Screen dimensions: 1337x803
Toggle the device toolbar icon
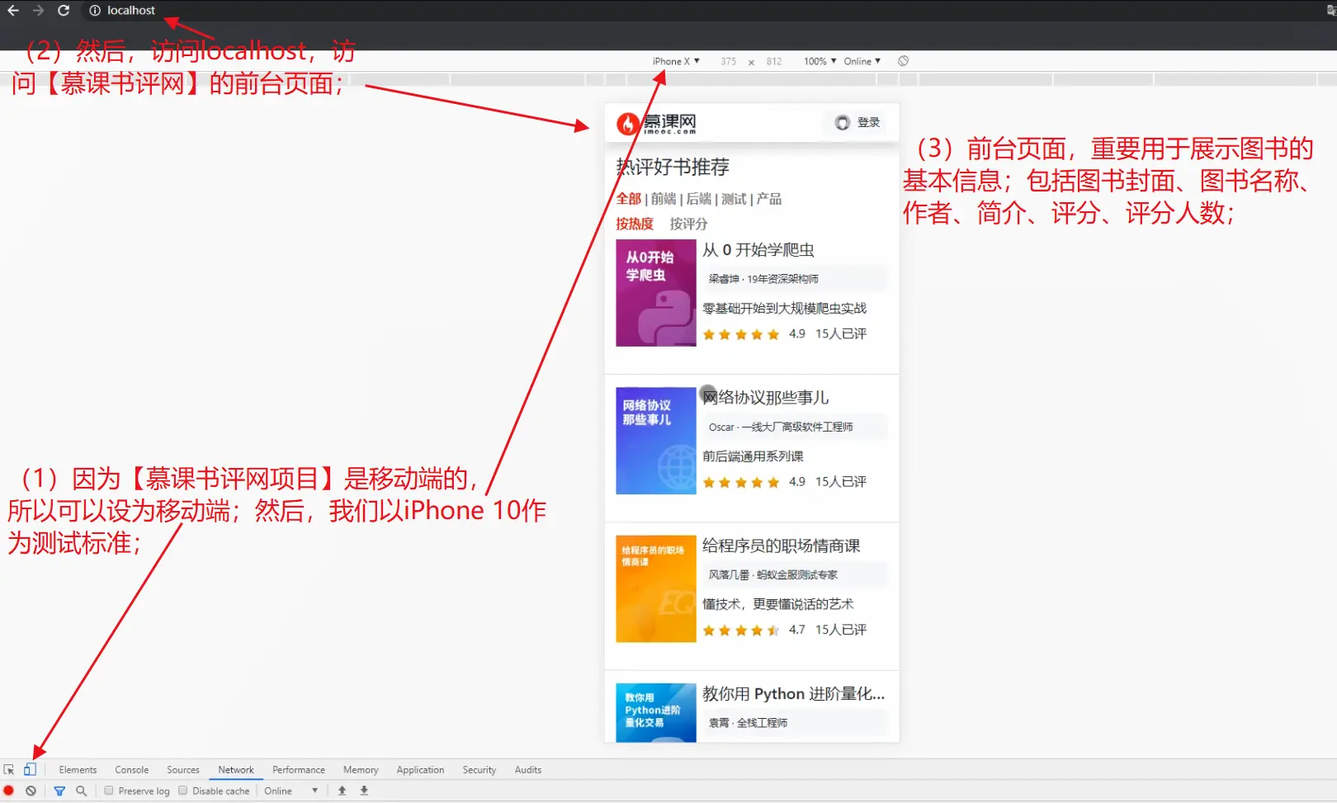click(30, 769)
